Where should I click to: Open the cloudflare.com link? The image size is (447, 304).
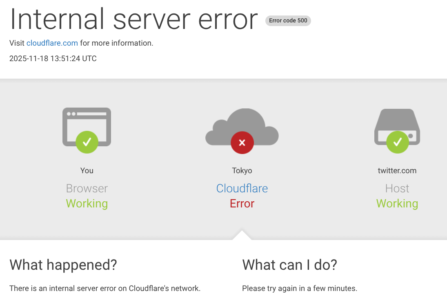pos(52,43)
